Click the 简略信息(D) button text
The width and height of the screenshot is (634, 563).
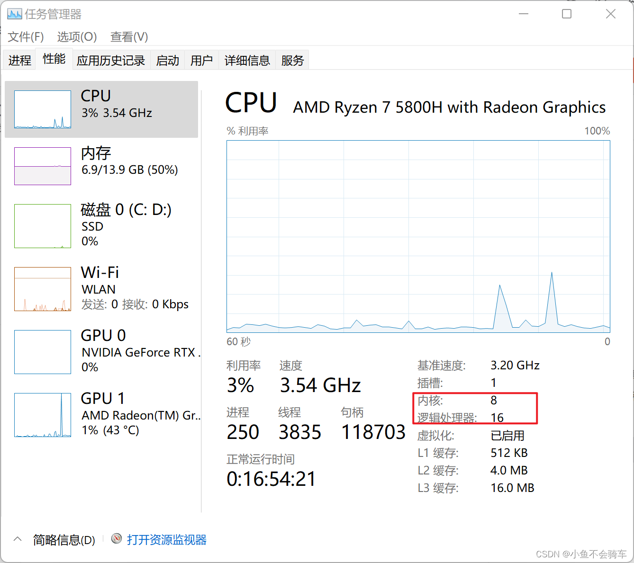64,540
